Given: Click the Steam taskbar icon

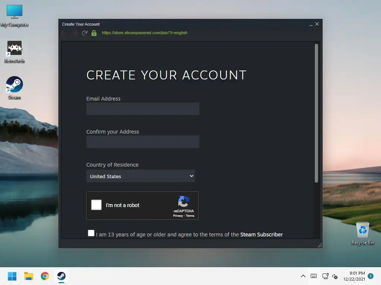Looking at the screenshot, I should point(61,276).
